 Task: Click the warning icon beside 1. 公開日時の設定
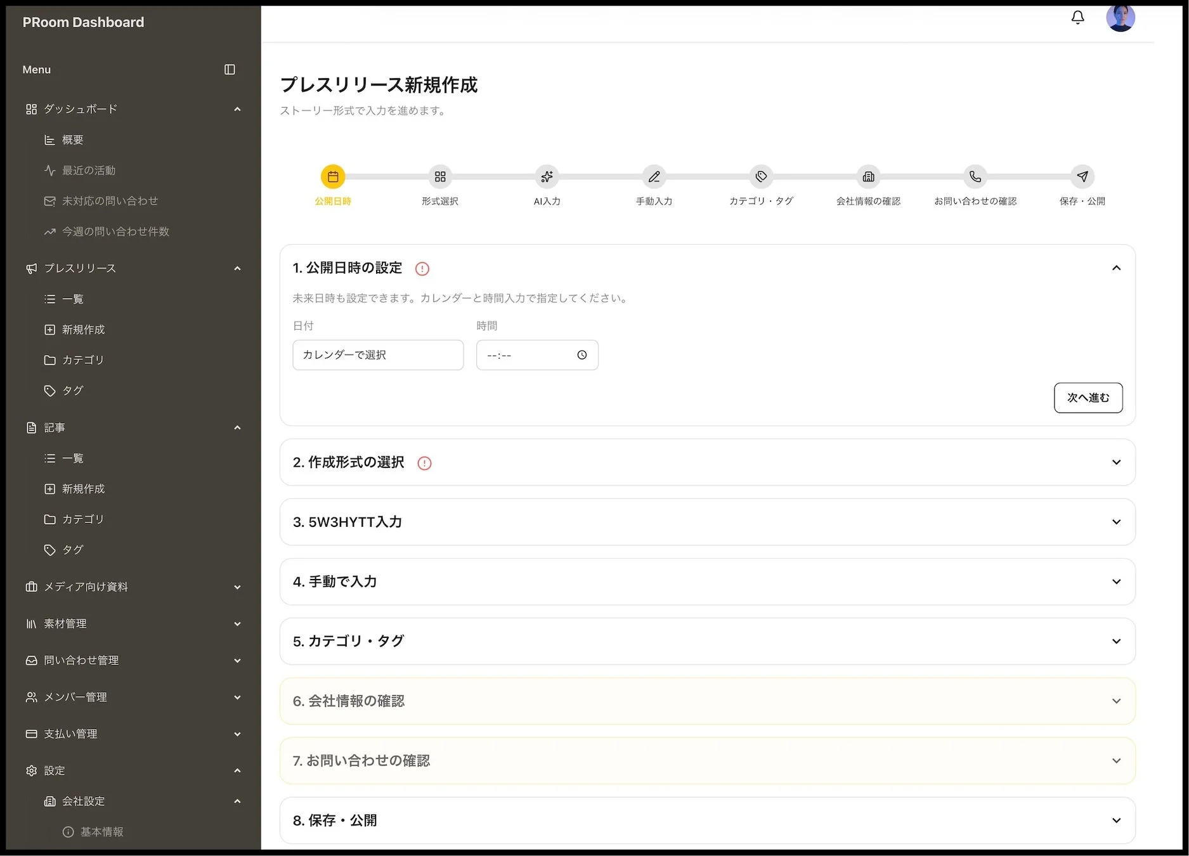[x=422, y=269]
